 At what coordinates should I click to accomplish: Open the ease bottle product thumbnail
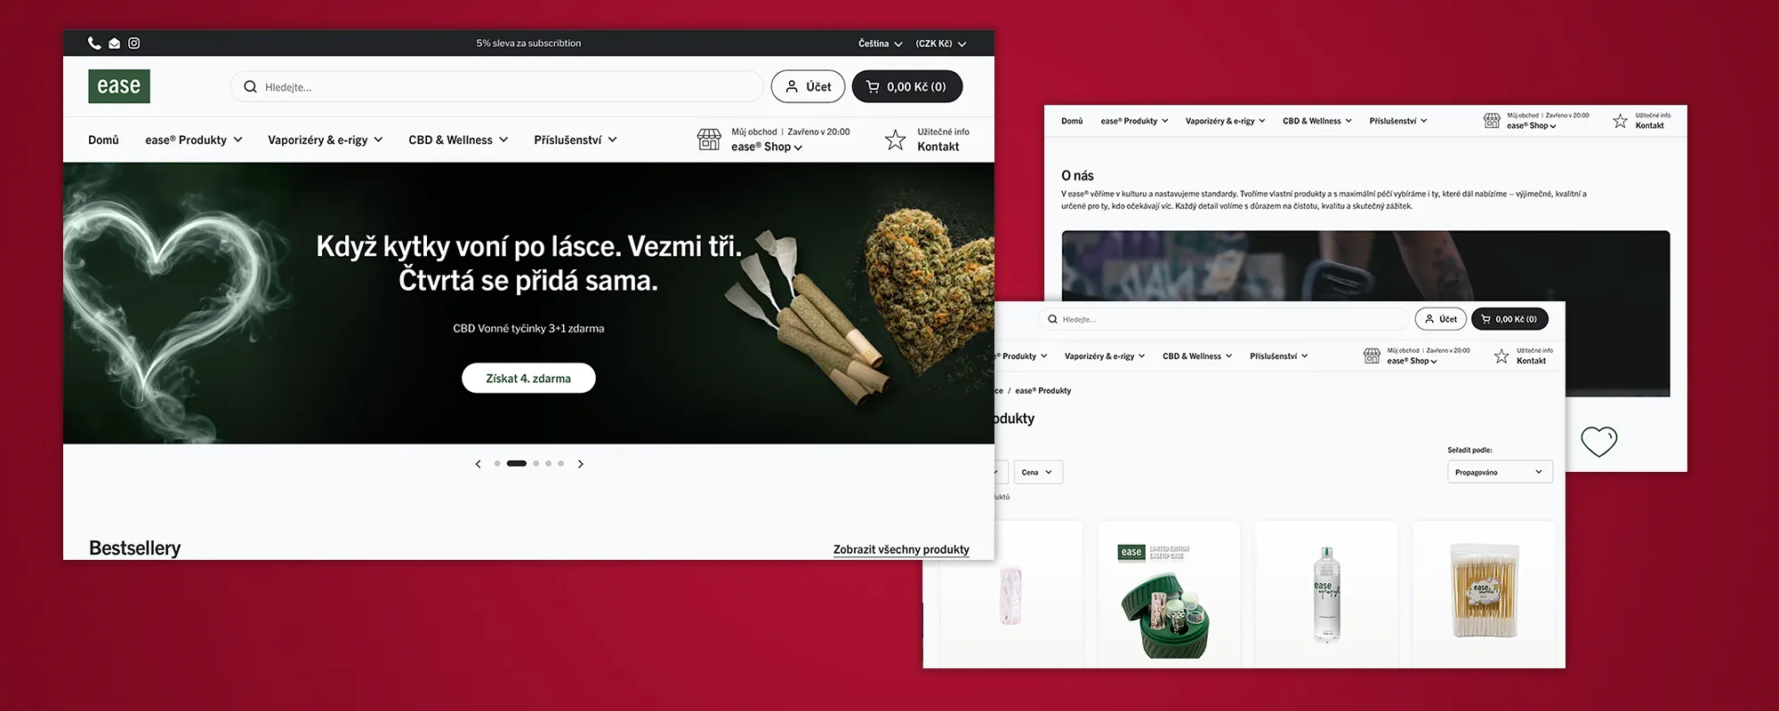[1326, 595]
